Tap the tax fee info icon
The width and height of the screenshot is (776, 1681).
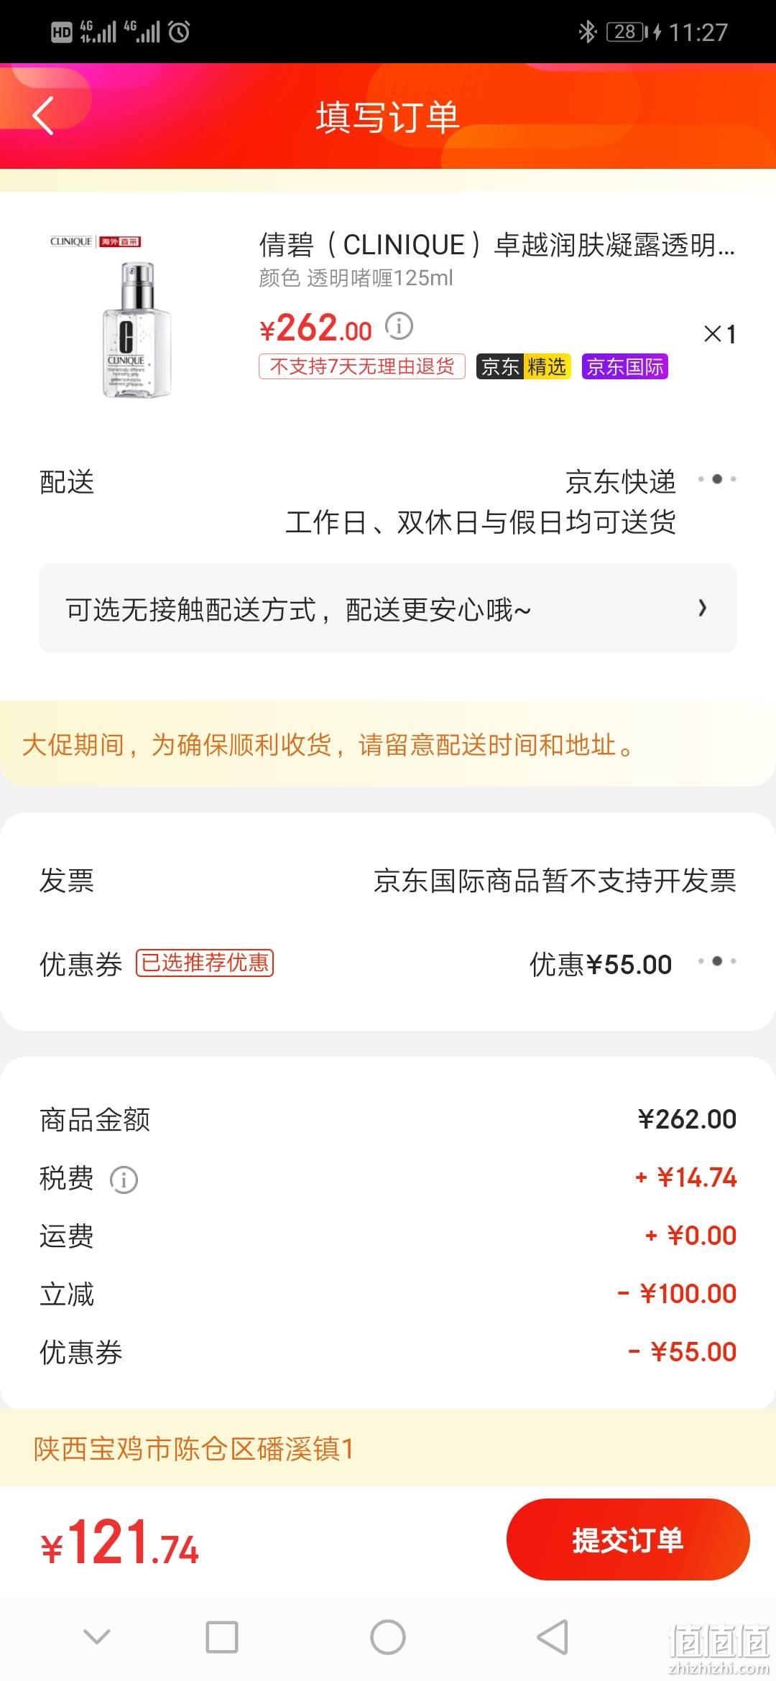(x=124, y=1180)
